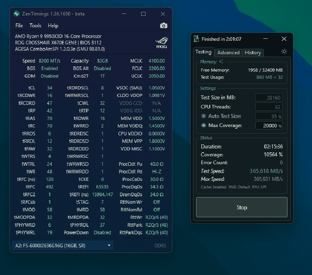Click the BGS Enabled value

(x=49, y=68)
